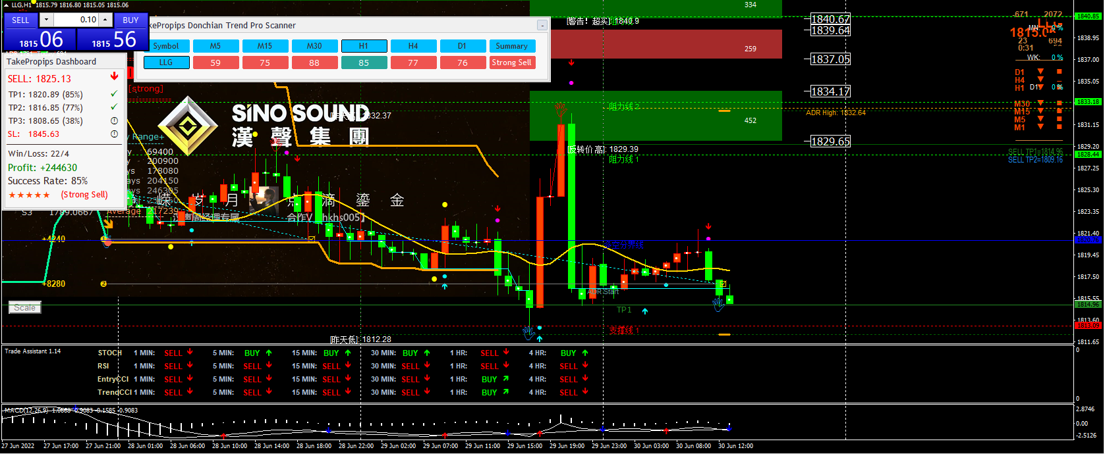
Task: Click the SELL TP2=1809.16 label
Action: coord(1035,160)
